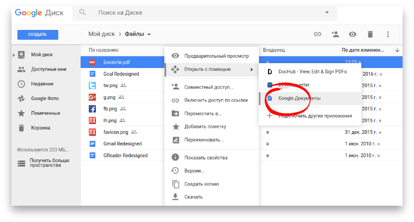Click the Создать button
The image size is (414, 222).
[x=38, y=34]
